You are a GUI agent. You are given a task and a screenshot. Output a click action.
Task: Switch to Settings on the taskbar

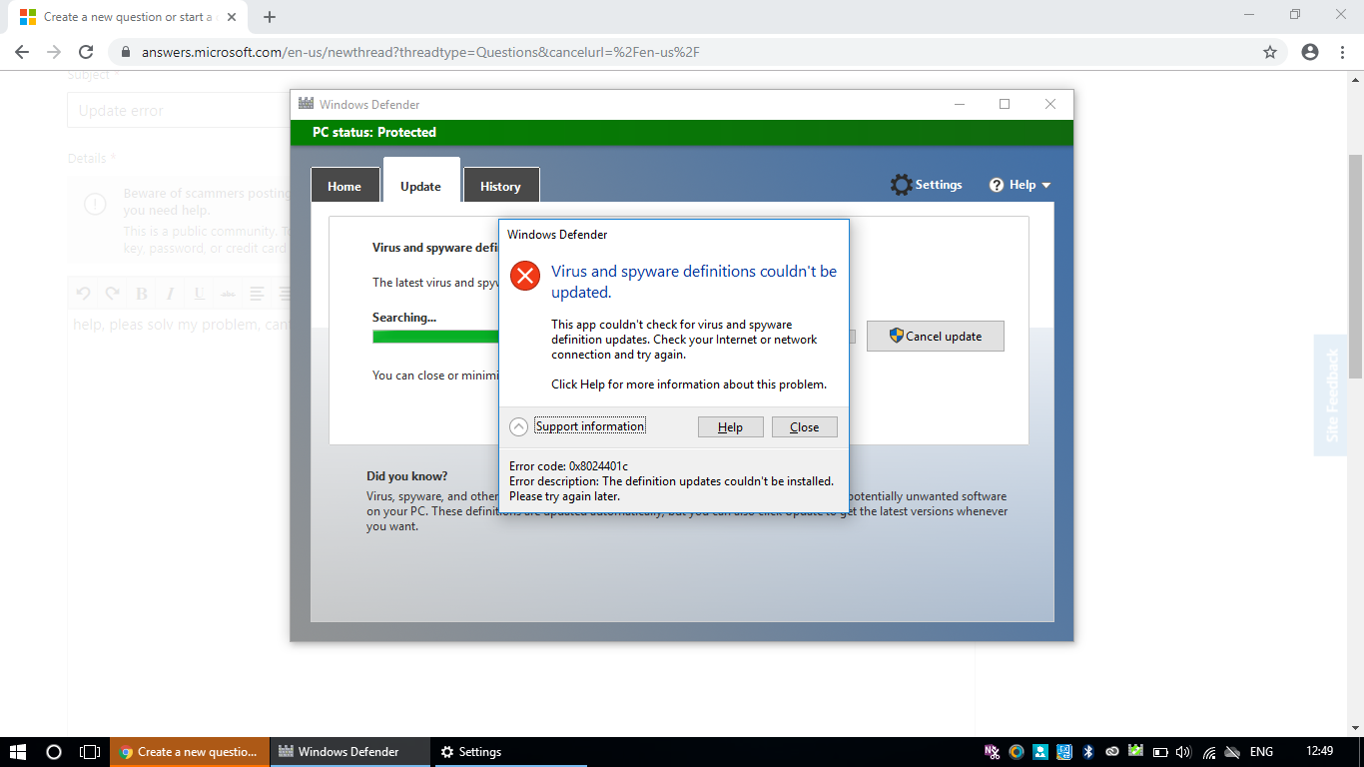coord(512,752)
